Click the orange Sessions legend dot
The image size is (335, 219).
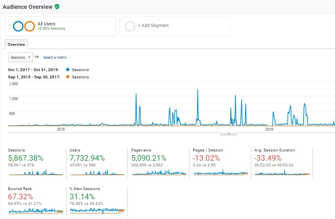(67, 77)
